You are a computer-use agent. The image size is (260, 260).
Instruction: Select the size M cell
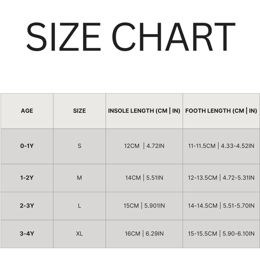point(79,178)
